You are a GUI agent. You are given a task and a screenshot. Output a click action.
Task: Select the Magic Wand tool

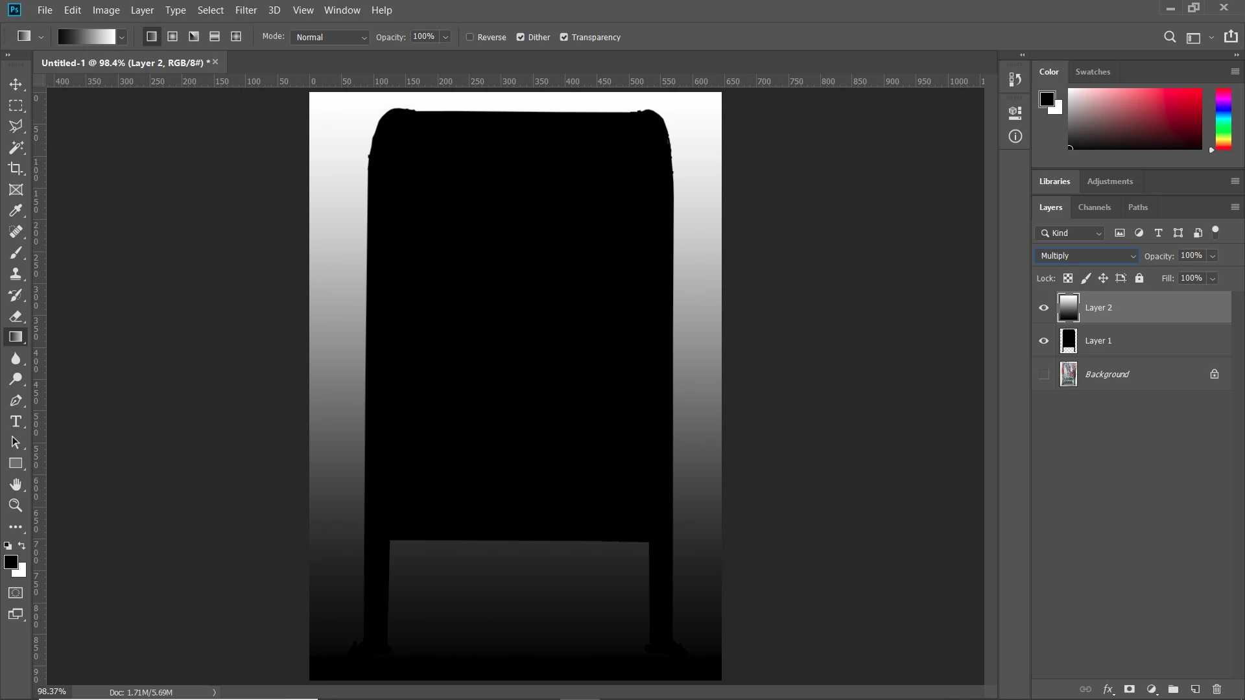pos(16,148)
